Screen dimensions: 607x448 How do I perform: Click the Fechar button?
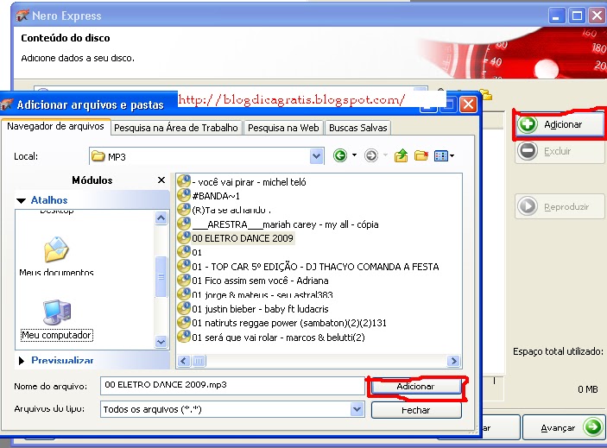(x=416, y=410)
